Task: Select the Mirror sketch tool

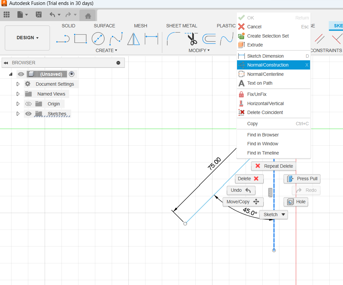Action: coord(133,39)
